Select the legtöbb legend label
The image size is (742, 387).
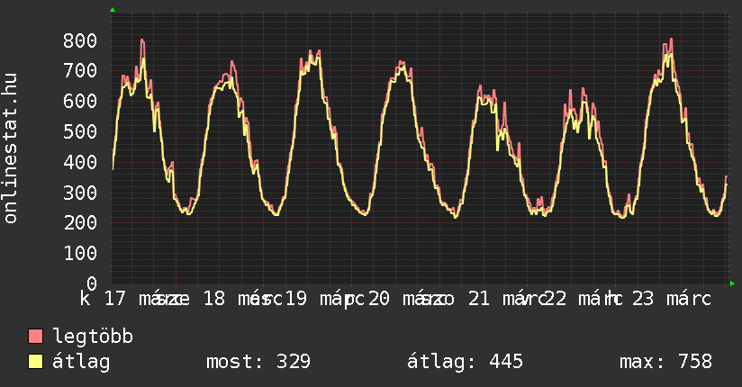coord(94,337)
